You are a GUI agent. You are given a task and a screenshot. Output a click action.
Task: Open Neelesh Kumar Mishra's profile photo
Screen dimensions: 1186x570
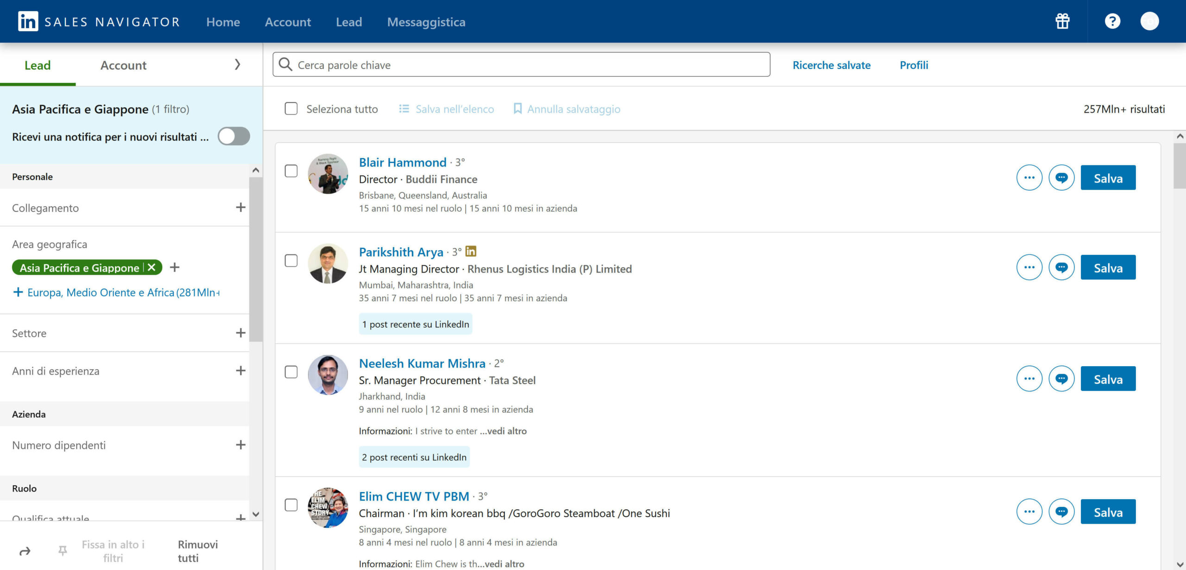point(328,375)
